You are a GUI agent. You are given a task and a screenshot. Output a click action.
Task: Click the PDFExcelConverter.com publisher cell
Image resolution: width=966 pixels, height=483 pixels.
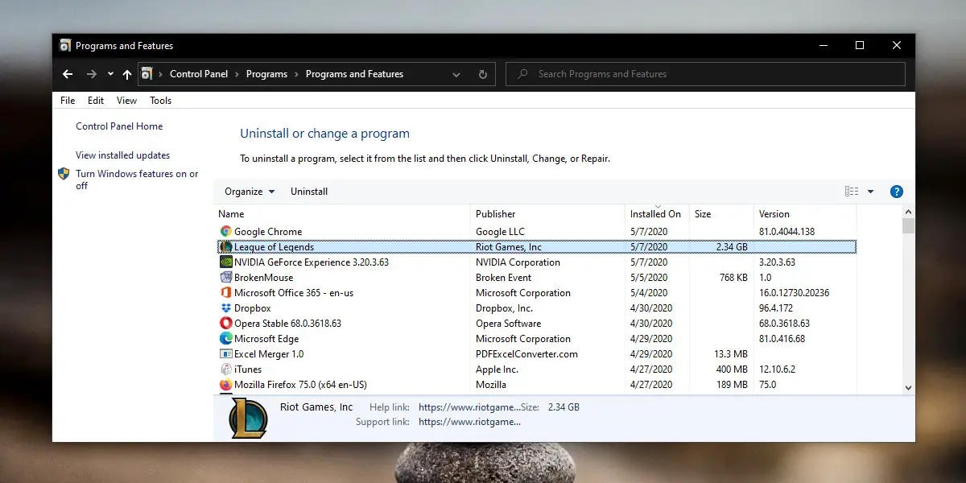tap(526, 354)
